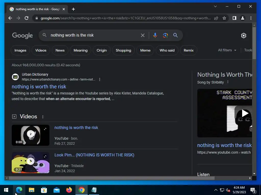Open a new browser tab

(x=73, y=9)
